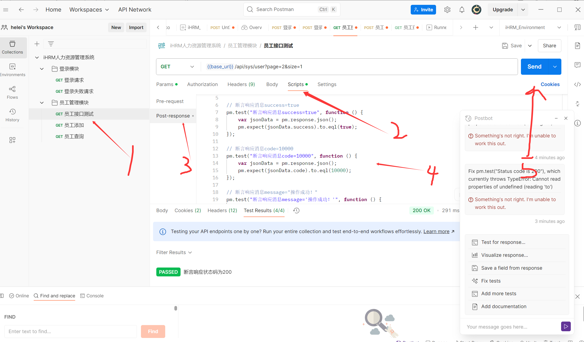Open the Environments sidebar panel

pyautogui.click(x=12, y=70)
